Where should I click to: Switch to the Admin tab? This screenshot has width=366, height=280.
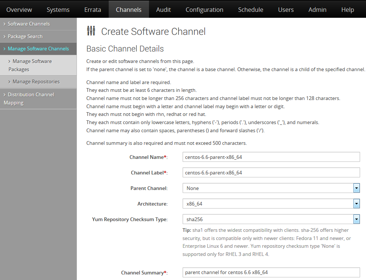318,10
